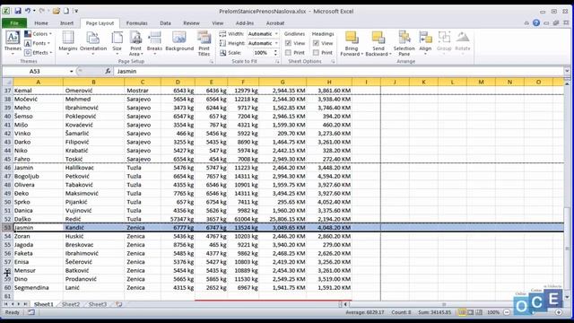
Task: Click cell with 57347 kg
Action: (x=178, y=219)
